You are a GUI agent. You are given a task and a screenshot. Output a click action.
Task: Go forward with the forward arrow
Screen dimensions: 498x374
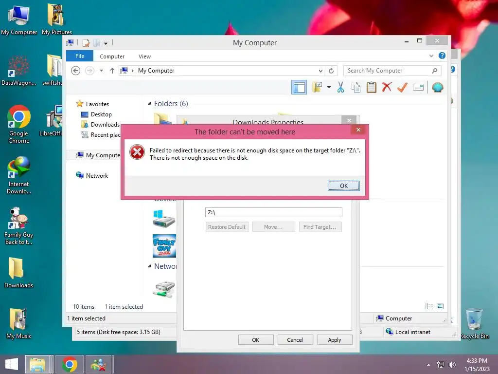(x=89, y=71)
